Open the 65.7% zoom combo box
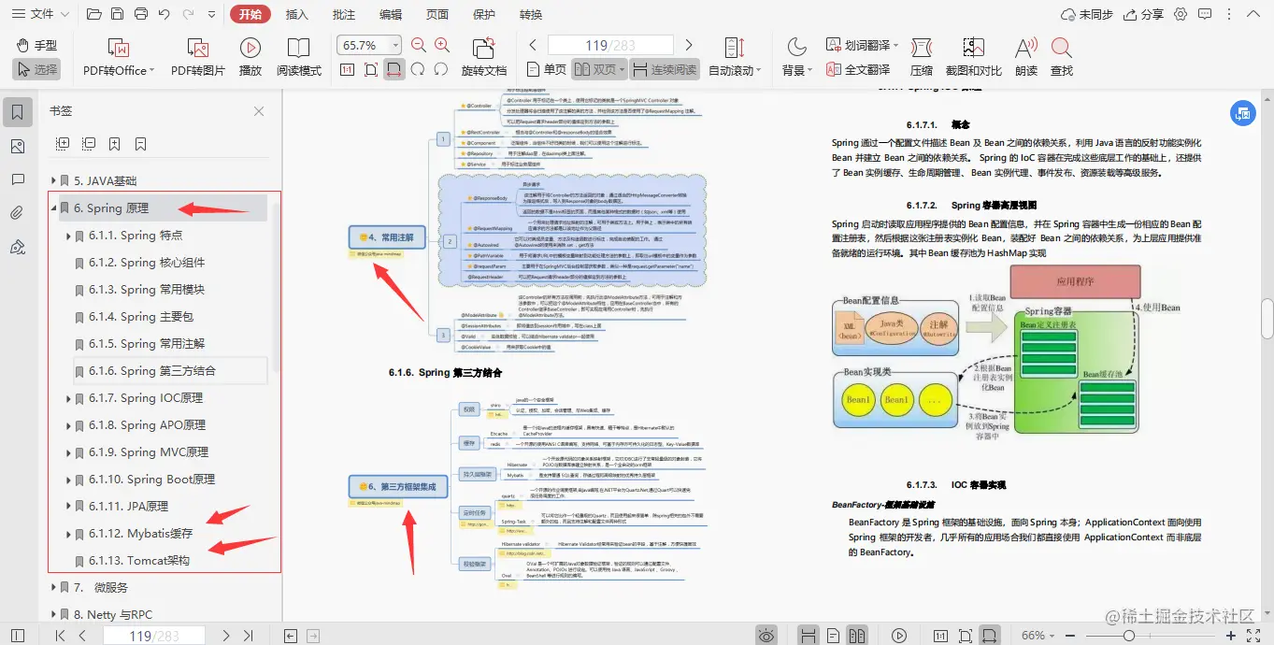1274x645 pixels. (369, 45)
